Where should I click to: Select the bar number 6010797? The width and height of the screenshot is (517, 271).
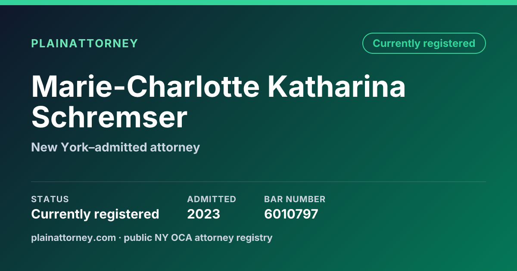coord(291,214)
